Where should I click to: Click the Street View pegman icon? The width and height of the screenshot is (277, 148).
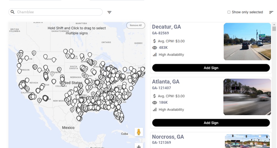(139, 132)
